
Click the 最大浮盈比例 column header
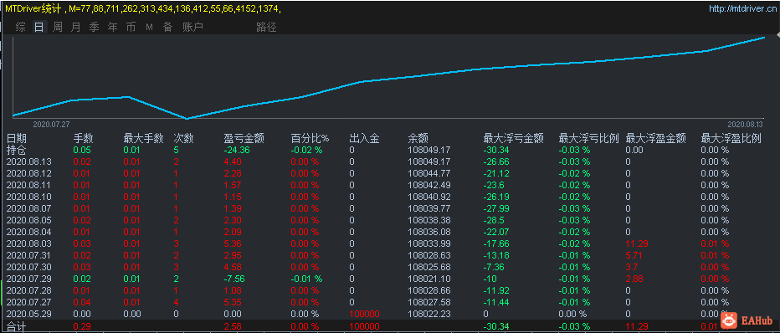pyautogui.click(x=731, y=138)
